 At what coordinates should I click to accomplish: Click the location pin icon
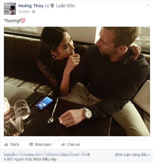tap(52, 6)
